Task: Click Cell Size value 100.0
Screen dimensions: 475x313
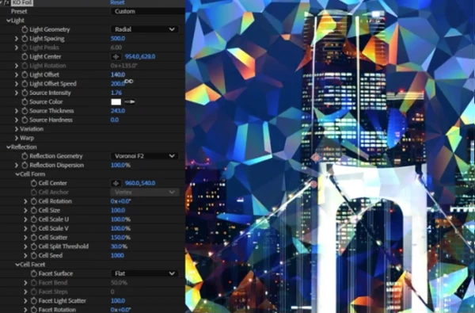Action: [x=118, y=211]
